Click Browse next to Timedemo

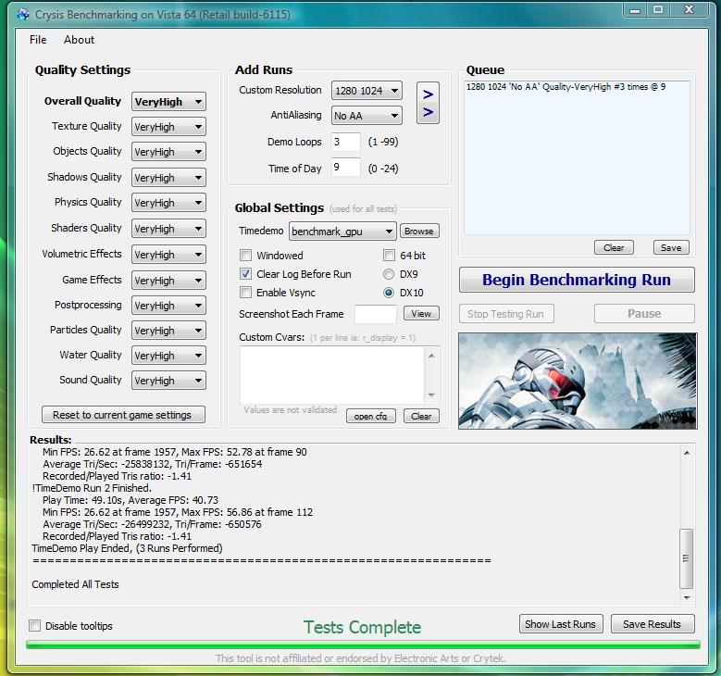tap(419, 231)
